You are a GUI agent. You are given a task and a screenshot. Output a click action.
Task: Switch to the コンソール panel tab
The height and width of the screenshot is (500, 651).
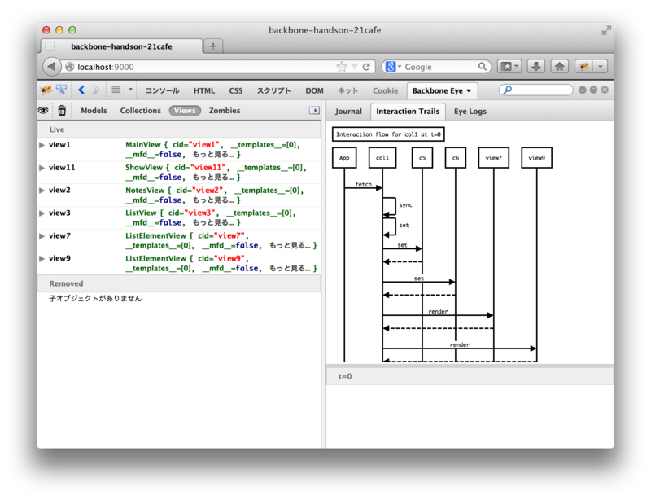162,90
